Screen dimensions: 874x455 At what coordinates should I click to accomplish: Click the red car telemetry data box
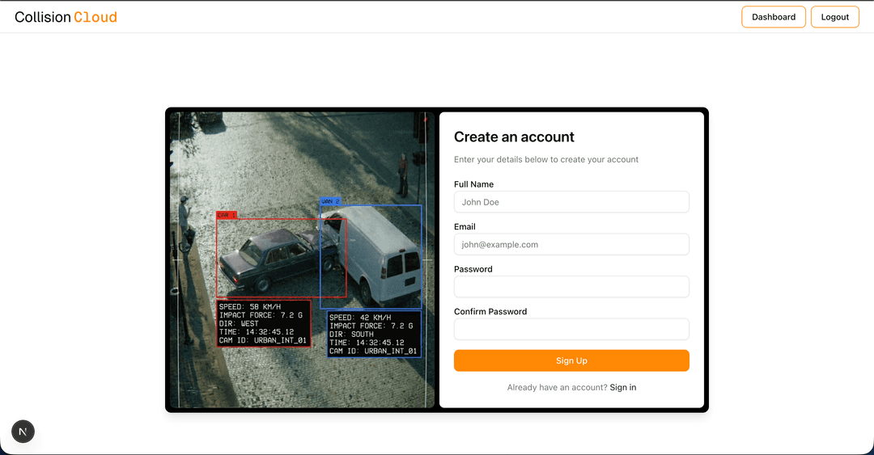coord(263,323)
